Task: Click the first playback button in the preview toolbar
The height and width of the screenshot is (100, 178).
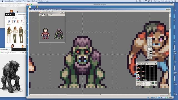Action: 40,15
